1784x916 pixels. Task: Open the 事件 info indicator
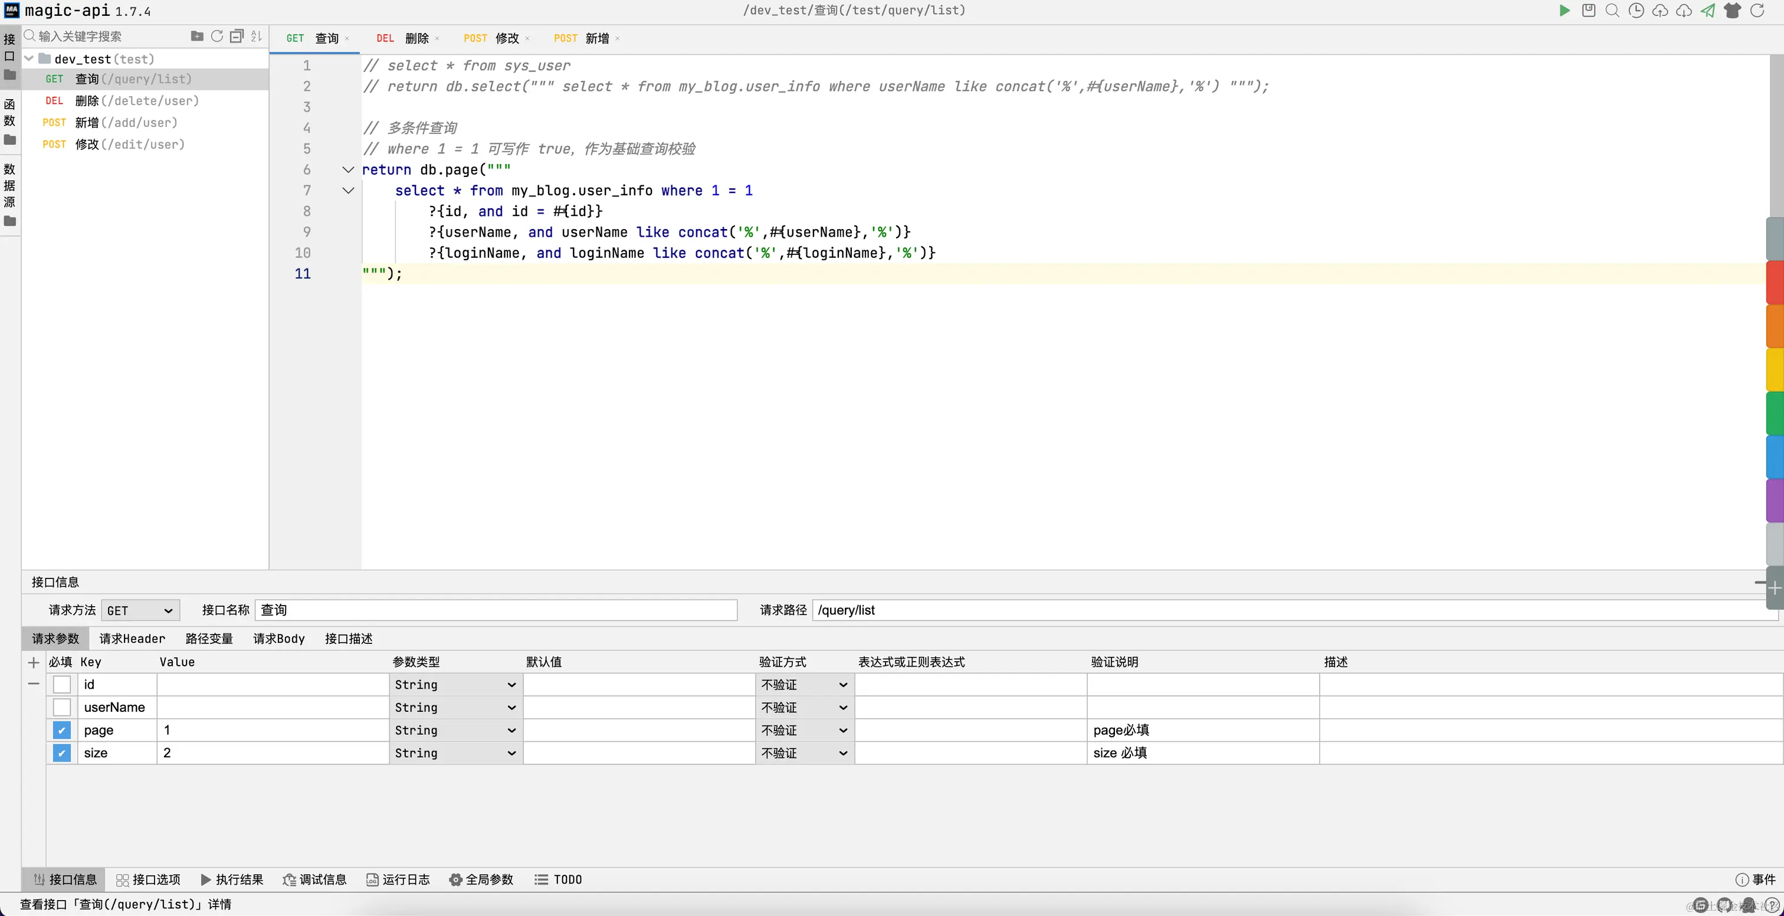(x=1756, y=879)
